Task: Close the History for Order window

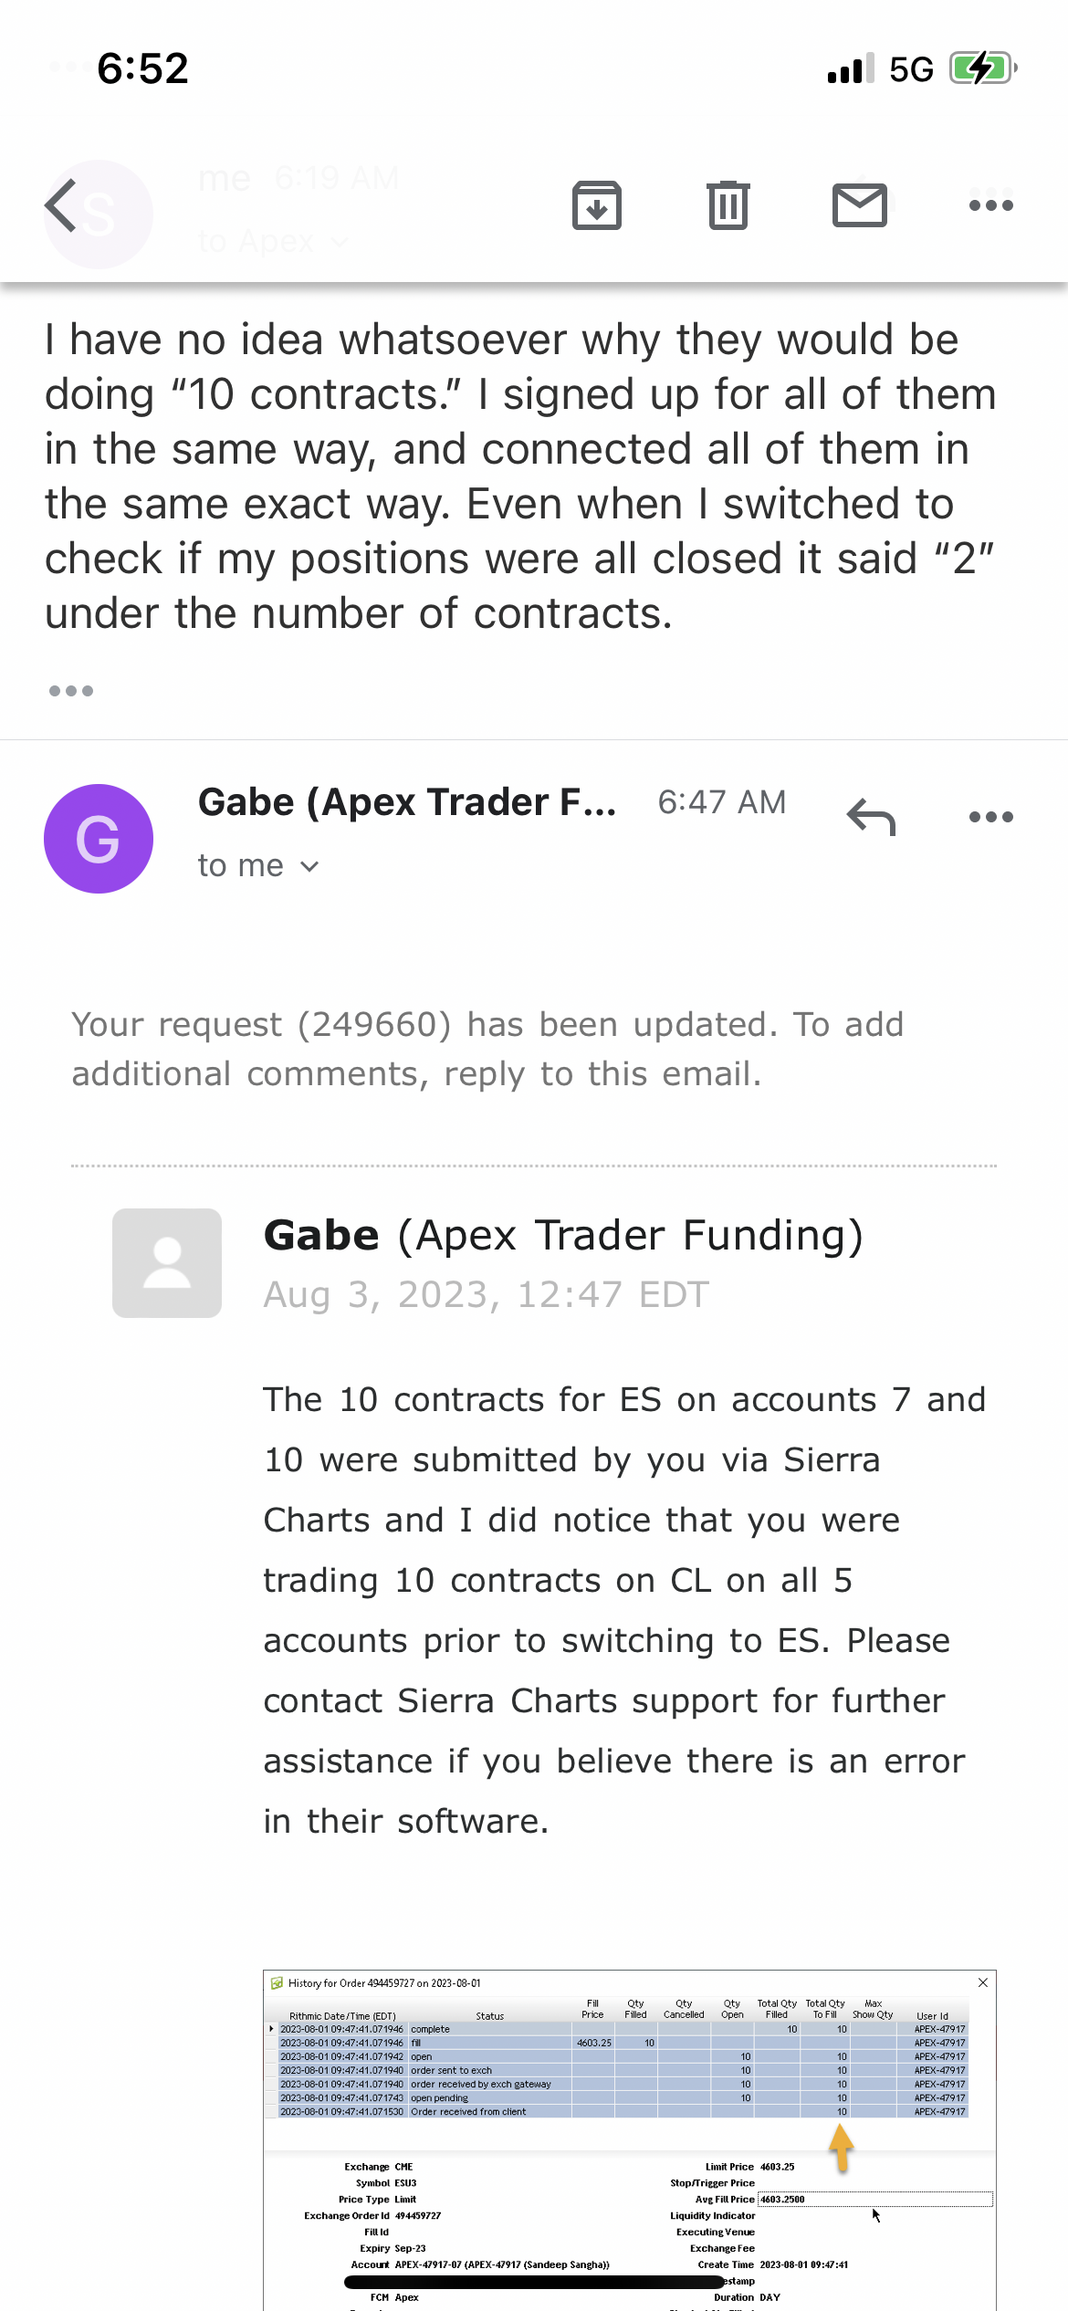Action: pos(982,1982)
